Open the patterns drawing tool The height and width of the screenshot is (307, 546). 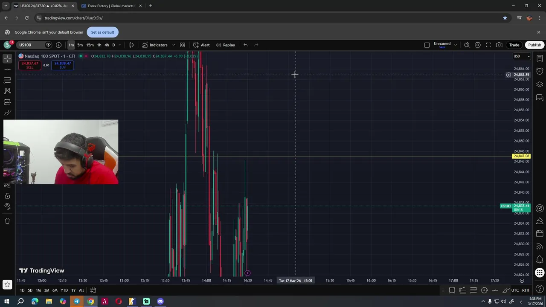click(x=7, y=91)
